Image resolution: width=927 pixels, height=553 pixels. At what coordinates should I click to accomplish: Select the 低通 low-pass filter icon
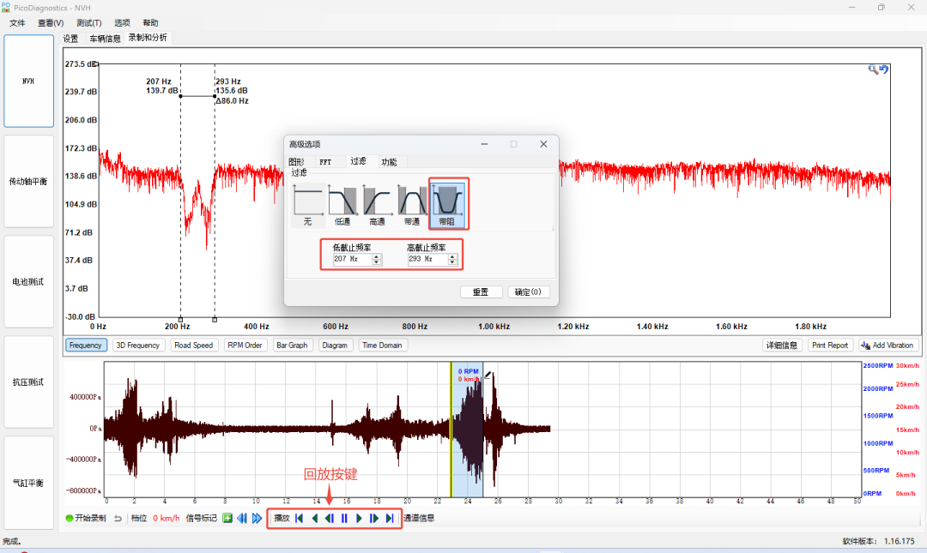342,204
